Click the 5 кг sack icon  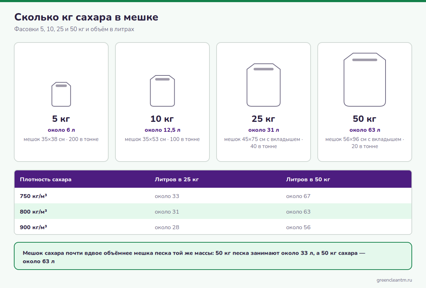coord(61,94)
